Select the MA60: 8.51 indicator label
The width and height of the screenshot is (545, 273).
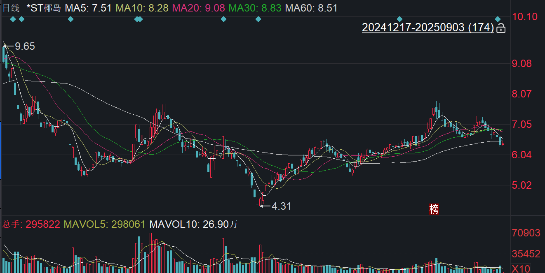[x=311, y=8]
